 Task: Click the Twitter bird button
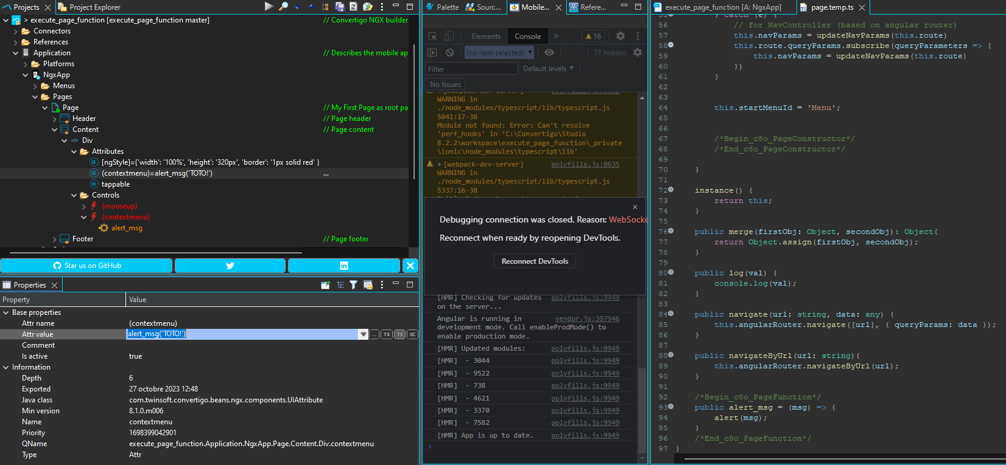230,266
